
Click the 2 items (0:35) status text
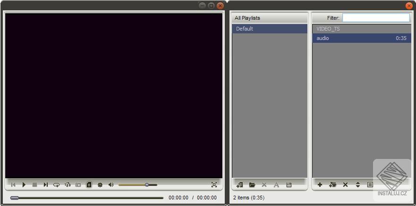249,198
